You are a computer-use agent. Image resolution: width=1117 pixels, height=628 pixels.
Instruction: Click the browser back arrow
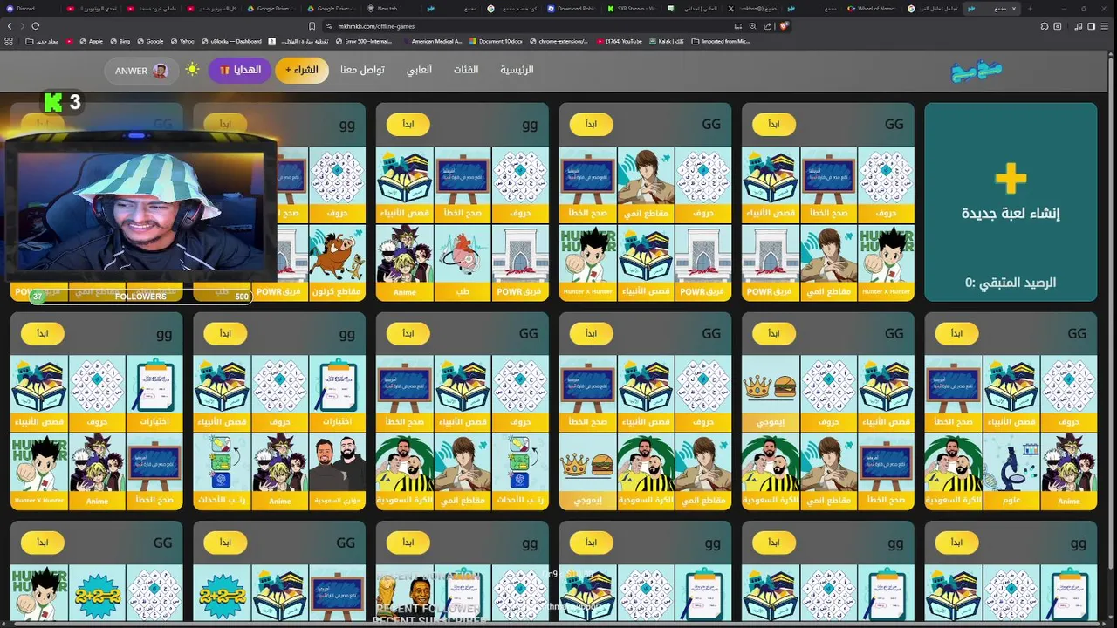click(10, 26)
